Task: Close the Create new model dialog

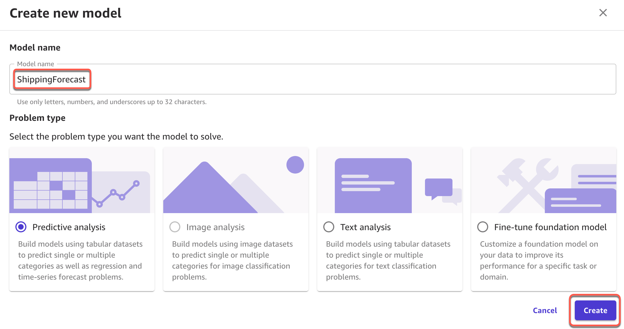Action: (x=603, y=13)
